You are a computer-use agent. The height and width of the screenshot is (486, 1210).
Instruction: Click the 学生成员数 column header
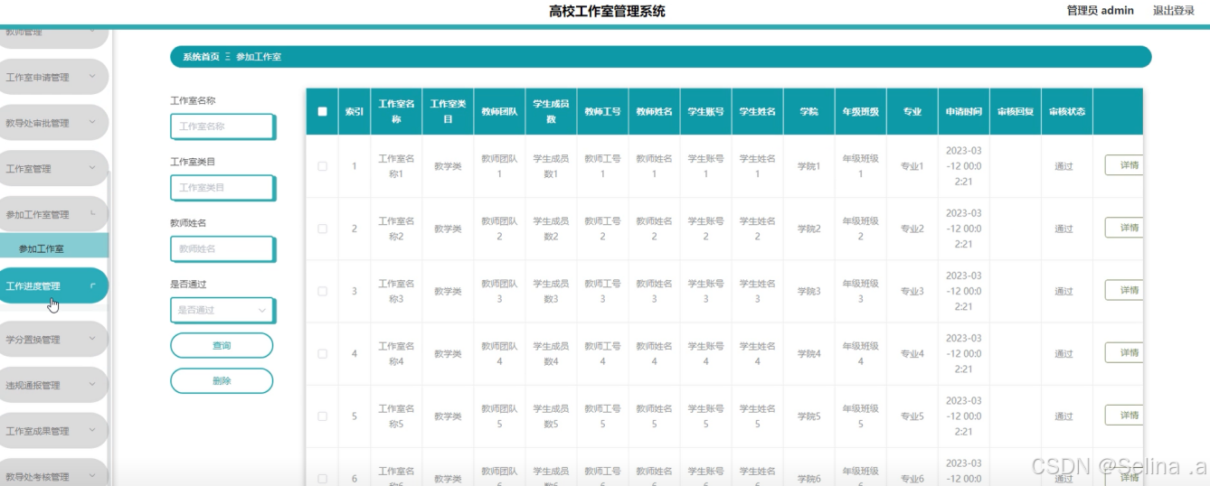(x=551, y=112)
